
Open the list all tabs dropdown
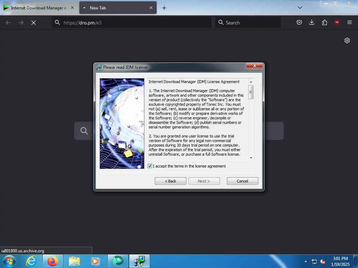(300, 8)
